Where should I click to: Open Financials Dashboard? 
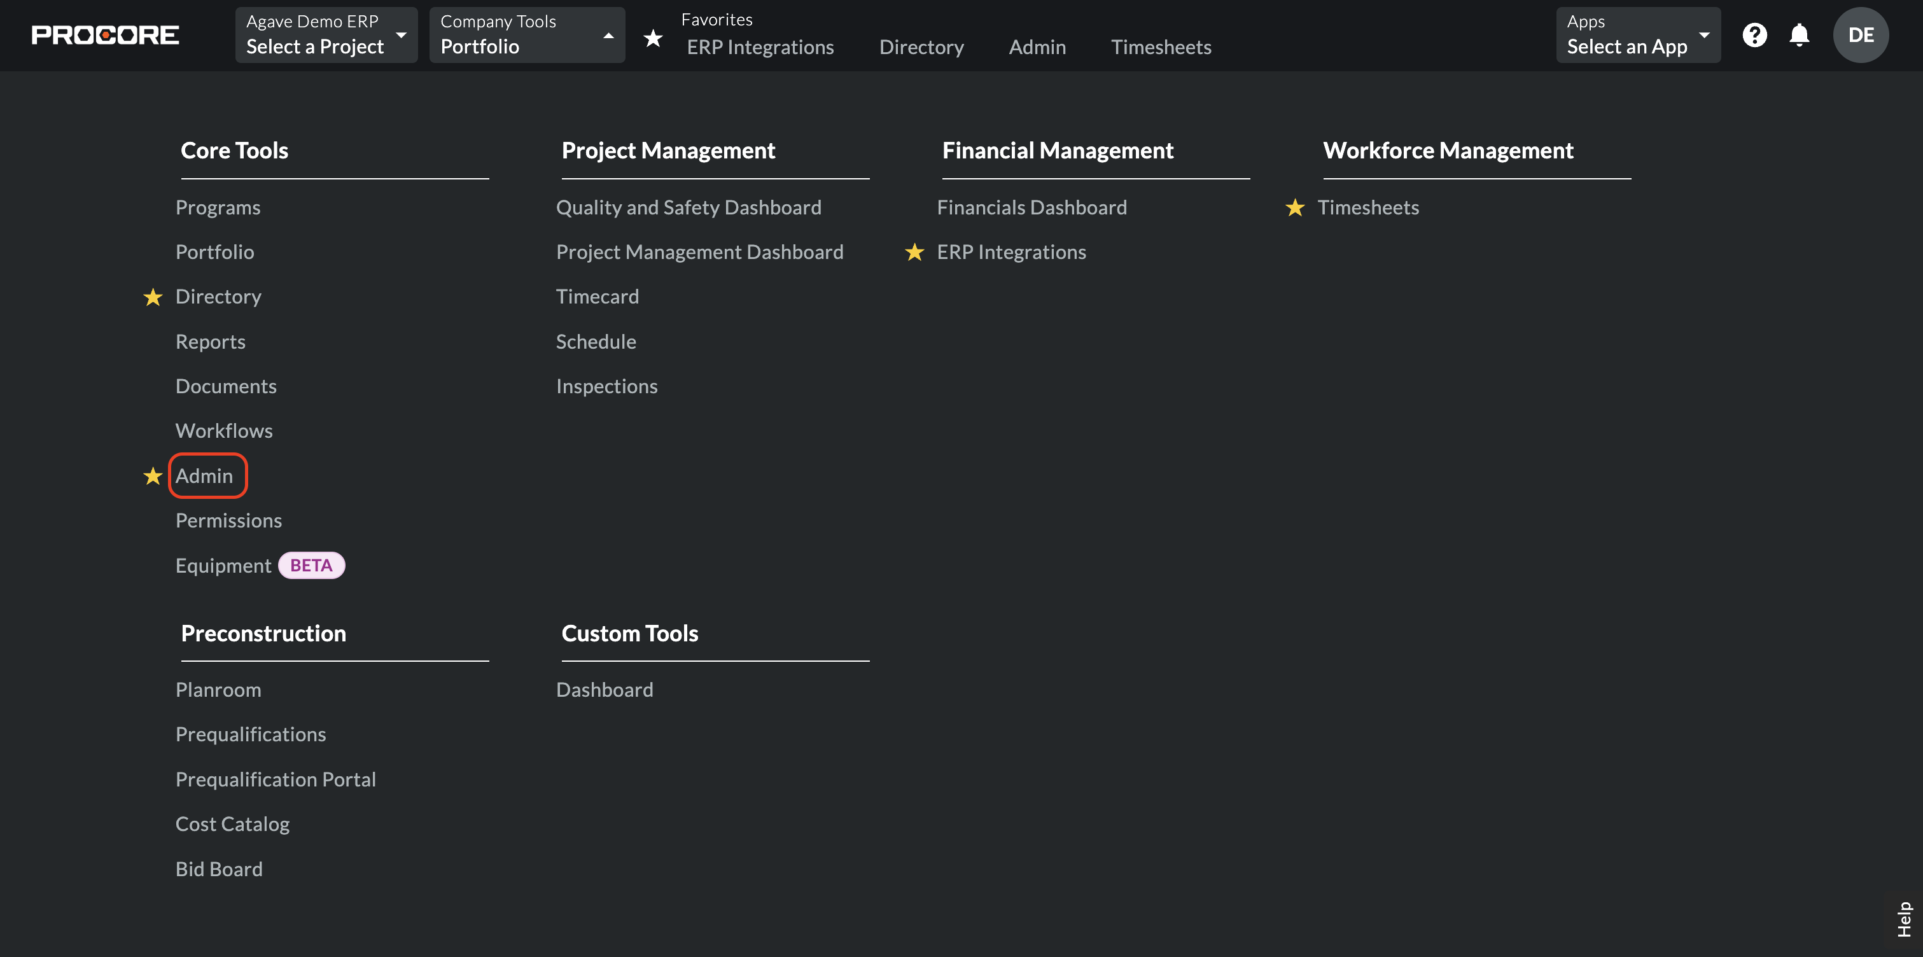tap(1031, 207)
